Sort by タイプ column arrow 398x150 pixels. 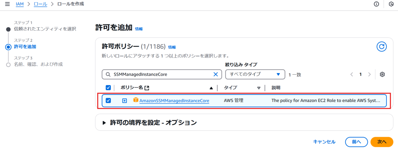(259, 88)
